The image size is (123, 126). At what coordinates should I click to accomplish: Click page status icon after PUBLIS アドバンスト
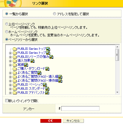point(47,93)
